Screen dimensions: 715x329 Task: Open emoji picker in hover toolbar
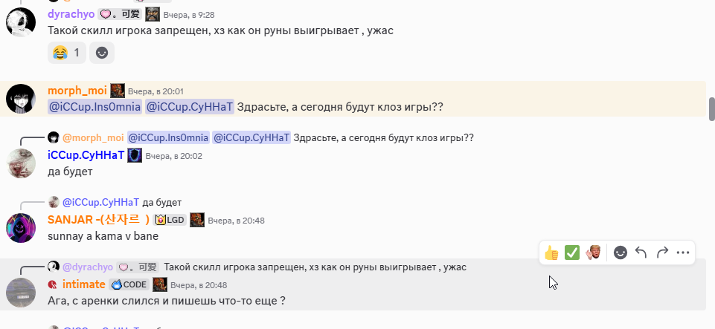[621, 253]
